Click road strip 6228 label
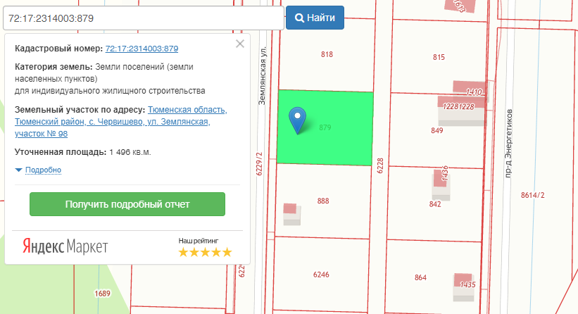This screenshot has width=578, height=314. (x=380, y=165)
